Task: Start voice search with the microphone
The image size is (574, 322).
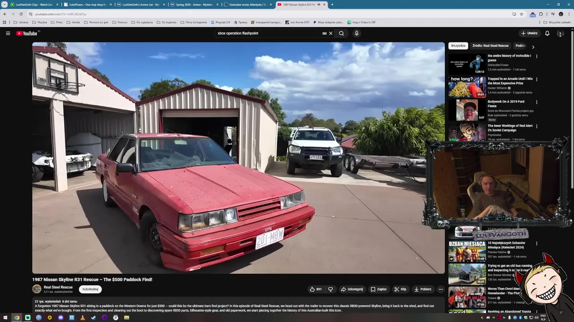Action: click(357, 33)
